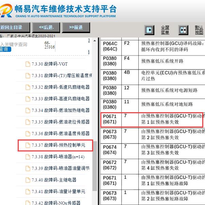Go forward with the >>前进 button

click(x=76, y=28)
